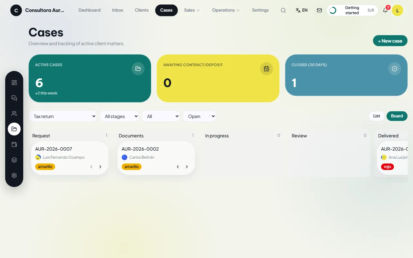Go to Clients tab
The width and height of the screenshot is (413, 258).
(x=142, y=10)
